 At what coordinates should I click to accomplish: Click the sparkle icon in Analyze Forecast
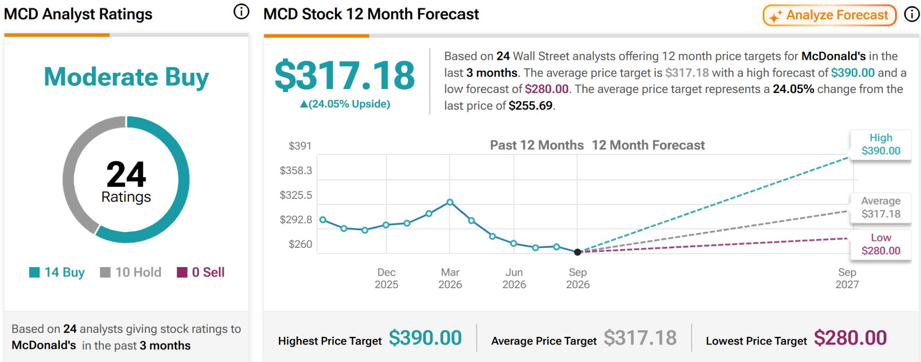775,17
